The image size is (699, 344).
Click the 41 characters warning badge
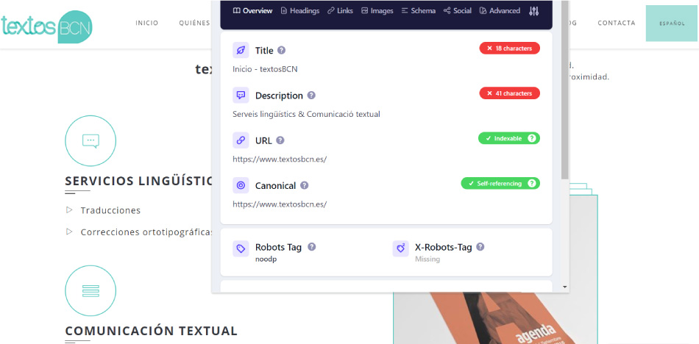[x=510, y=93]
